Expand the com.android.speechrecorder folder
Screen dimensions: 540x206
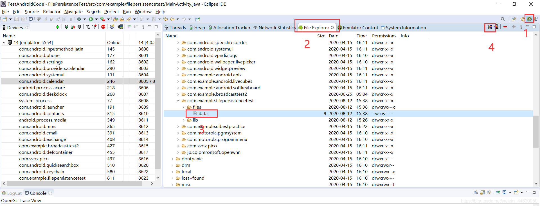(178, 43)
